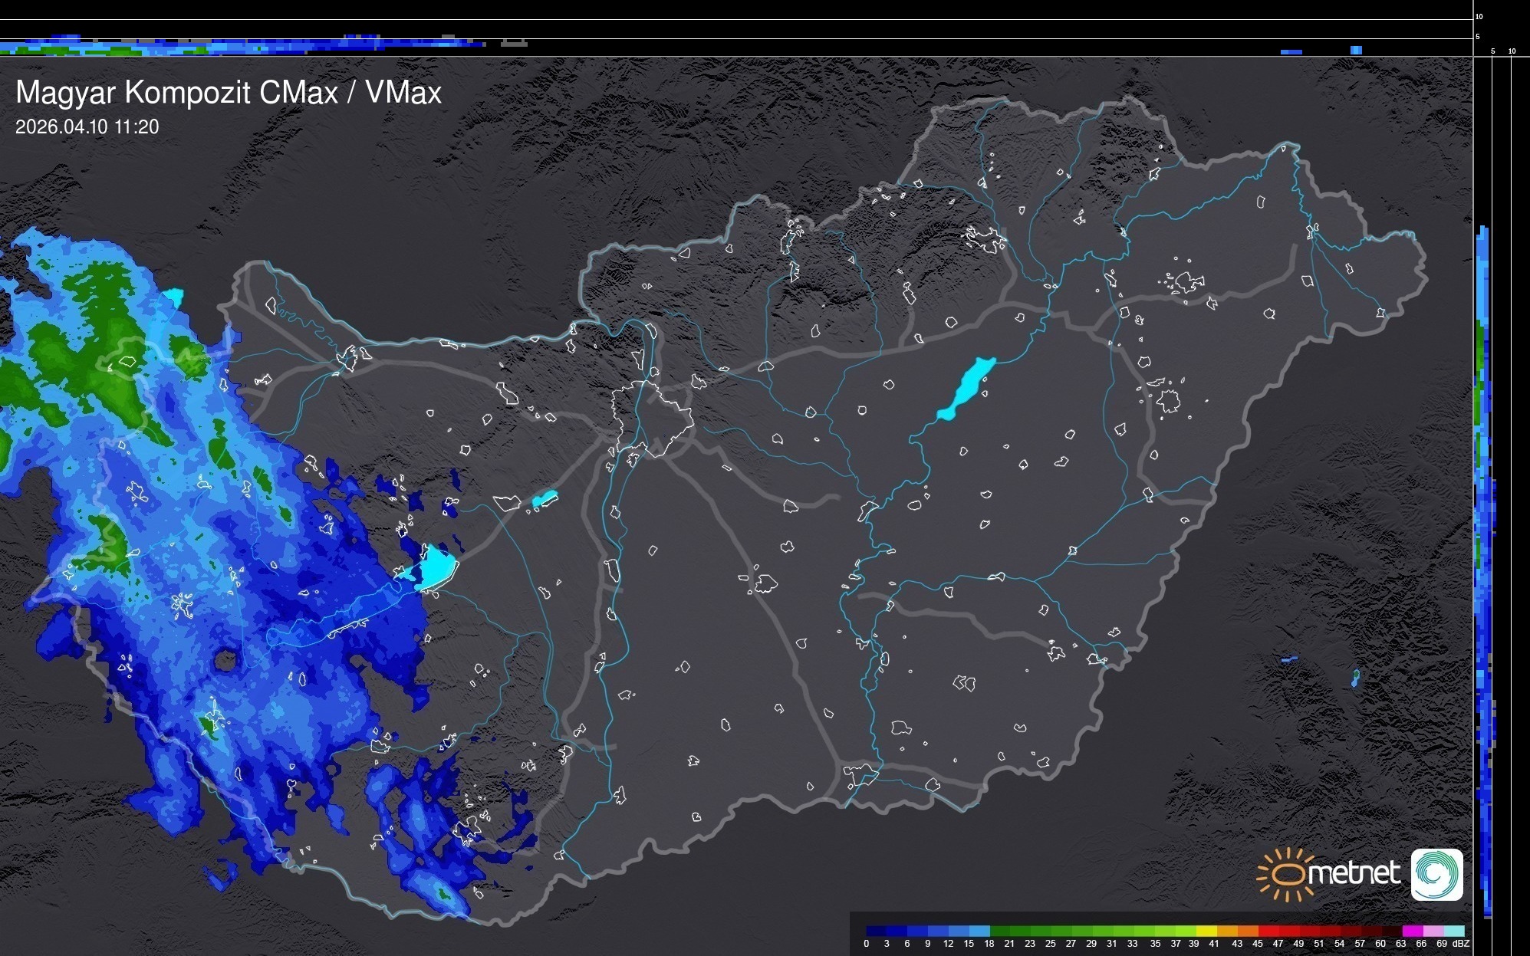The width and height of the screenshot is (1530, 956).
Task: Click the darkest blue 0 dBZ swatch
Action: coord(877,931)
